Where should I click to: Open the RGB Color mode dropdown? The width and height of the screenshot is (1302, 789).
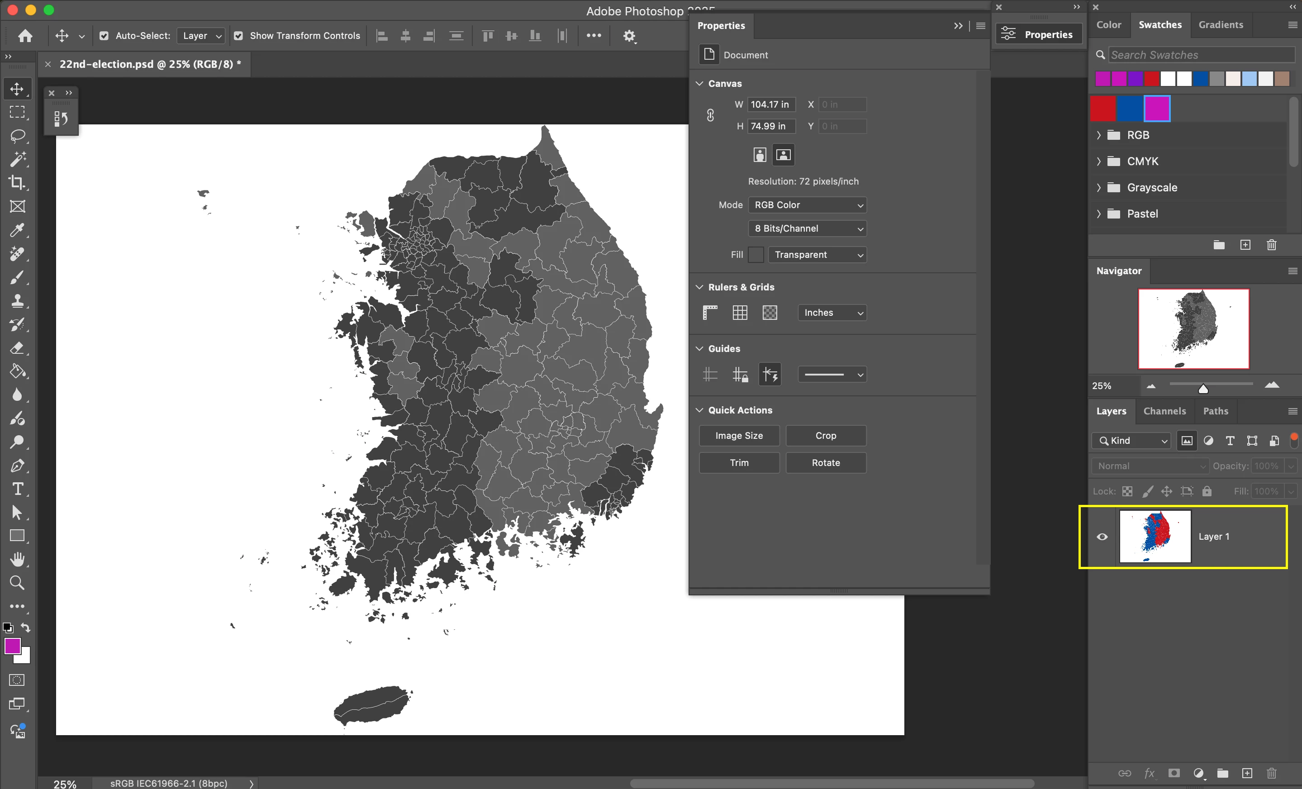[807, 205]
